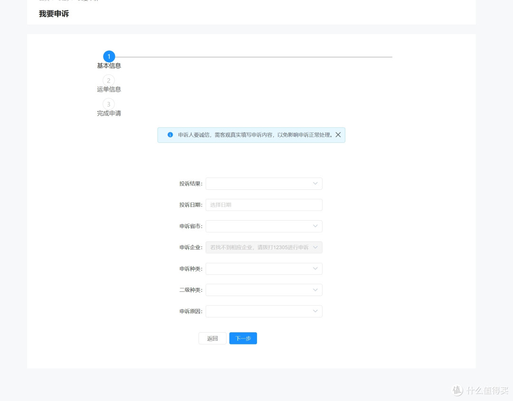This screenshot has height=401, width=513.
Task: Click the 投诉日期 date picker field
Action: [x=264, y=205]
